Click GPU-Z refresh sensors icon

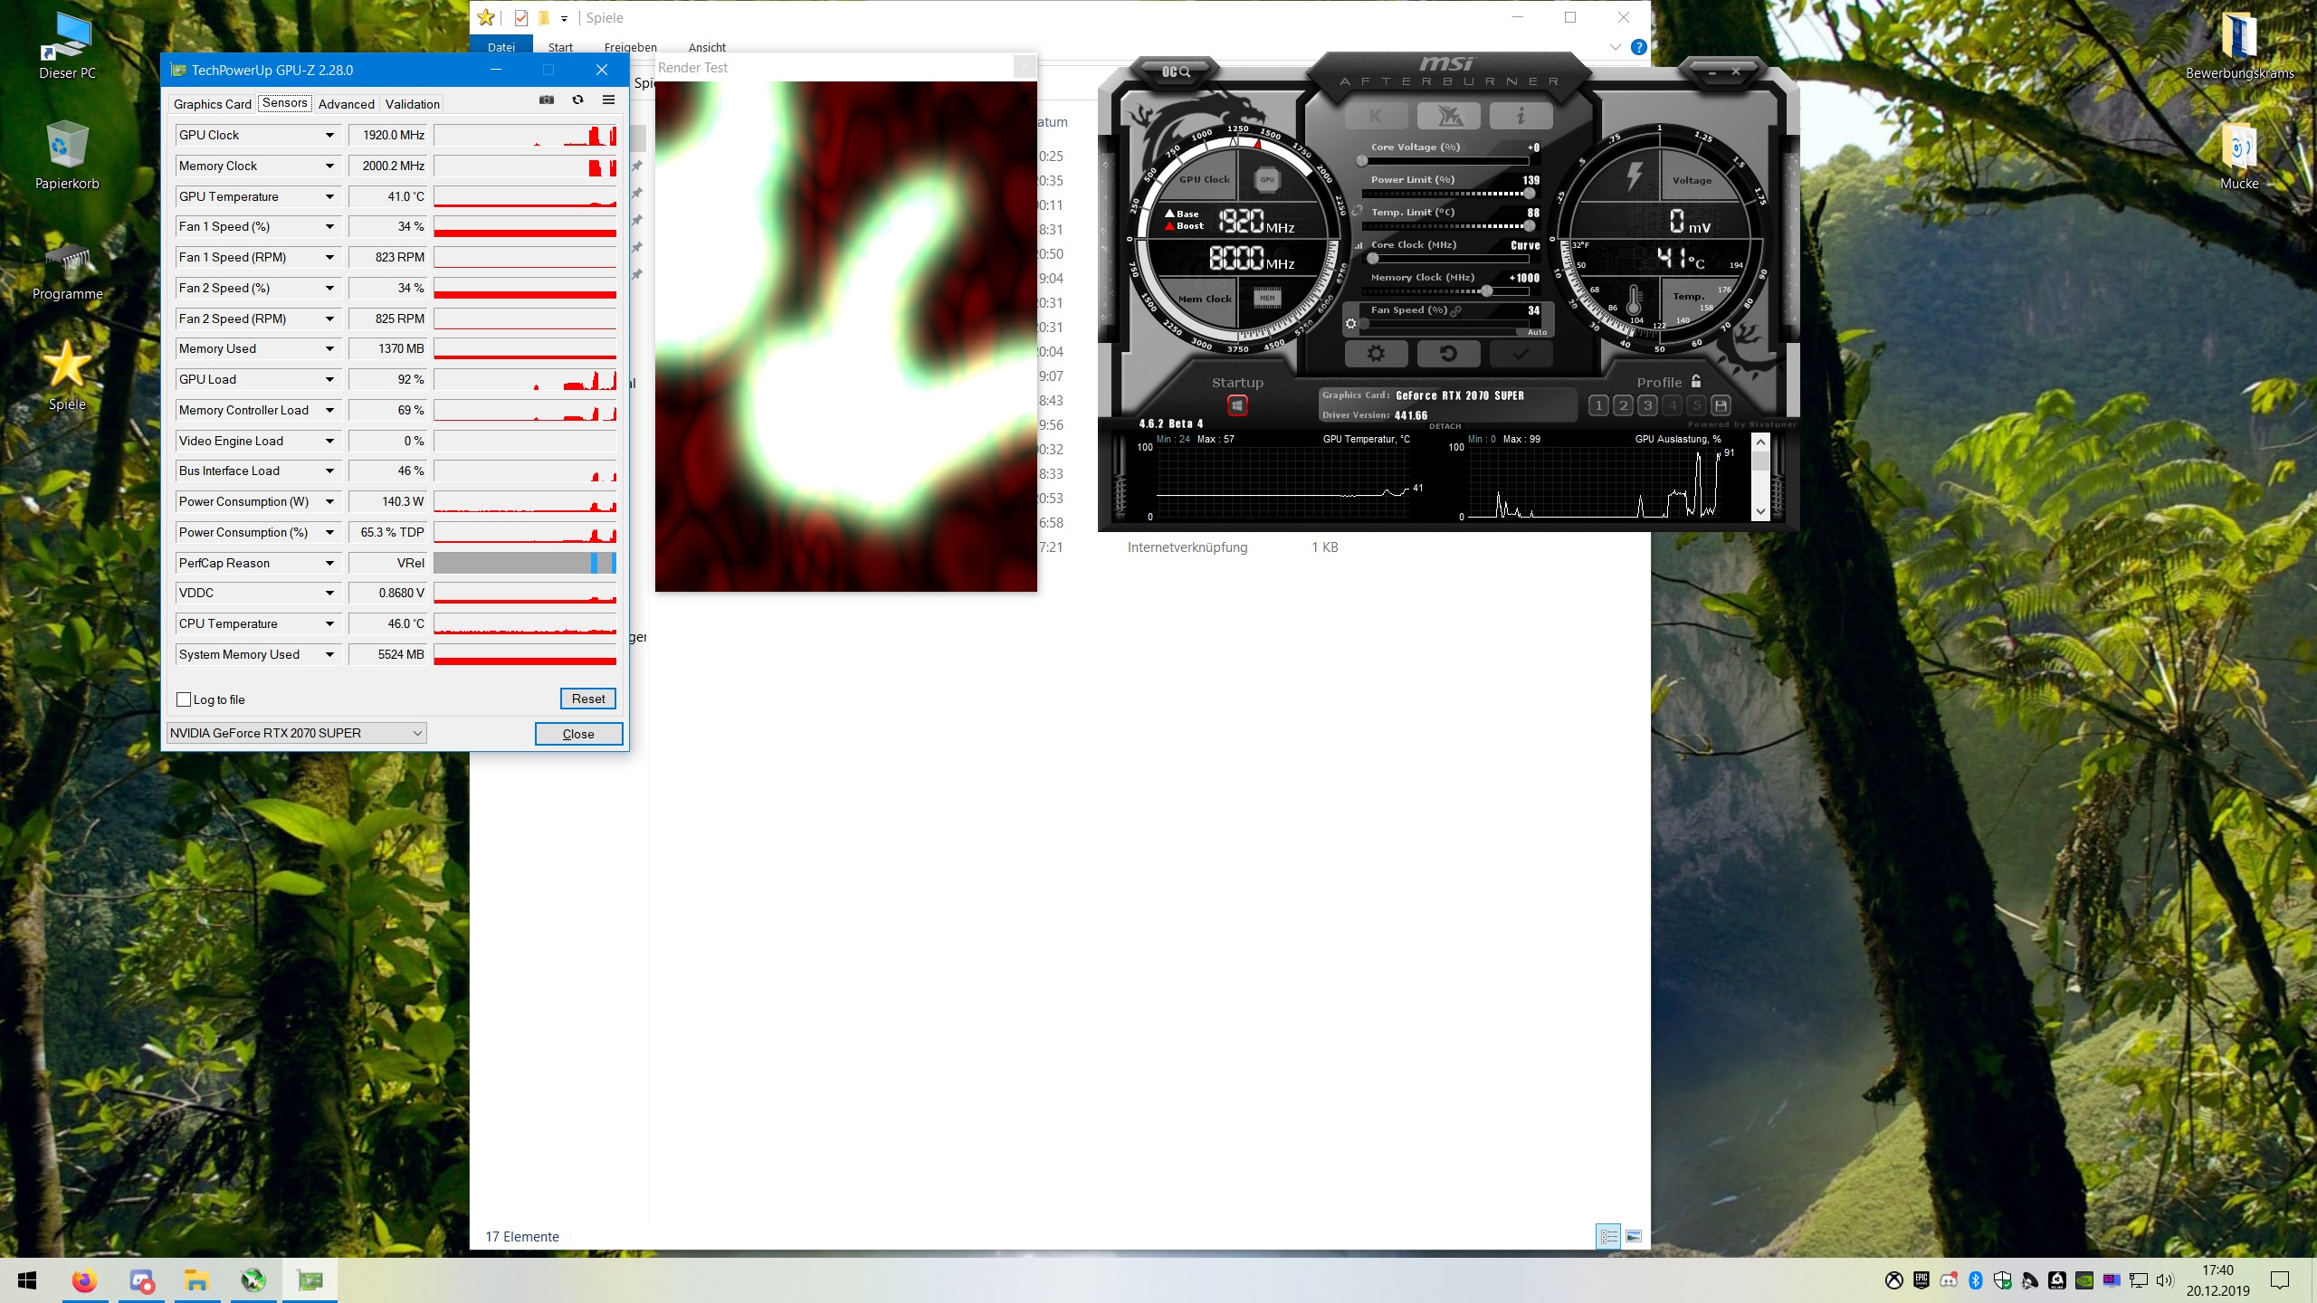coord(577,100)
